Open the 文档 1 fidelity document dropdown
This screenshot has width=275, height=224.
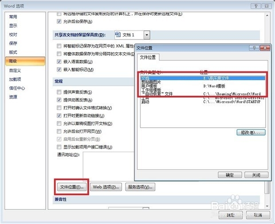147,35
